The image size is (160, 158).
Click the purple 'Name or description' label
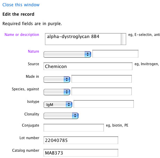(22, 35)
